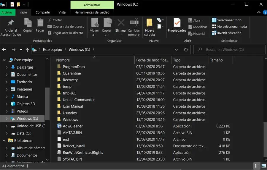
Task: Select Objetos 3D in navigation pane
Action: coord(26,104)
